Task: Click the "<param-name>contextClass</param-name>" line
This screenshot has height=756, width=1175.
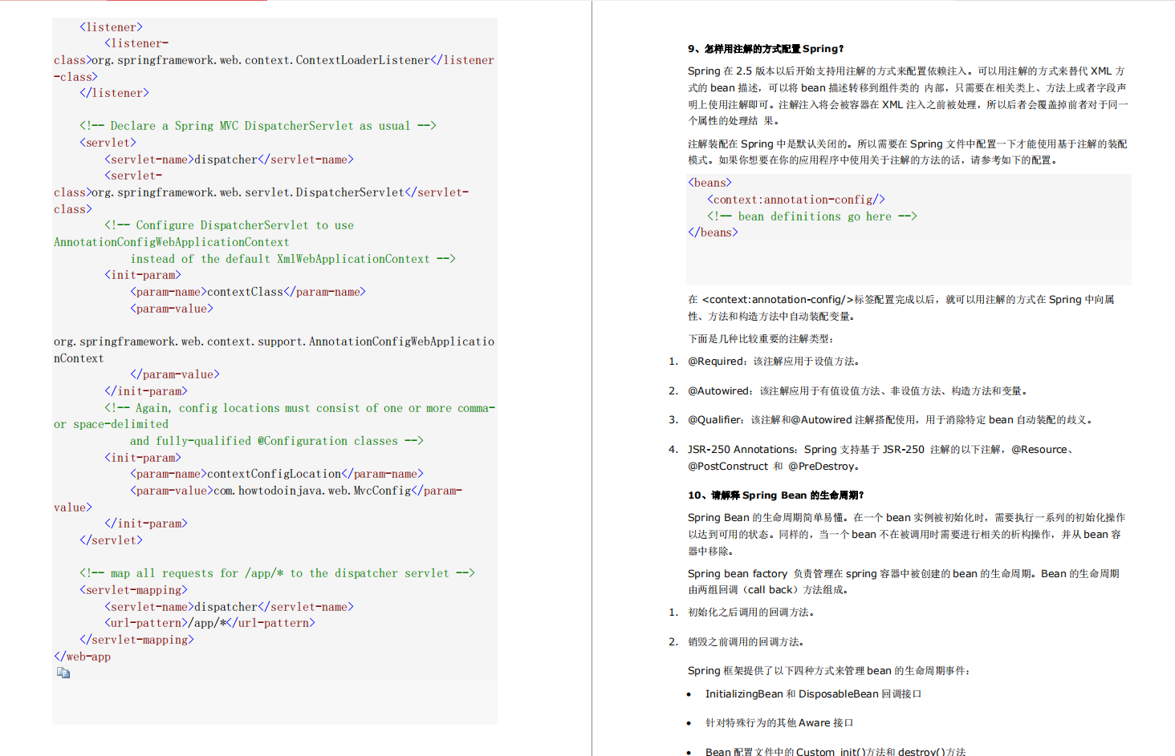Action: pos(248,292)
